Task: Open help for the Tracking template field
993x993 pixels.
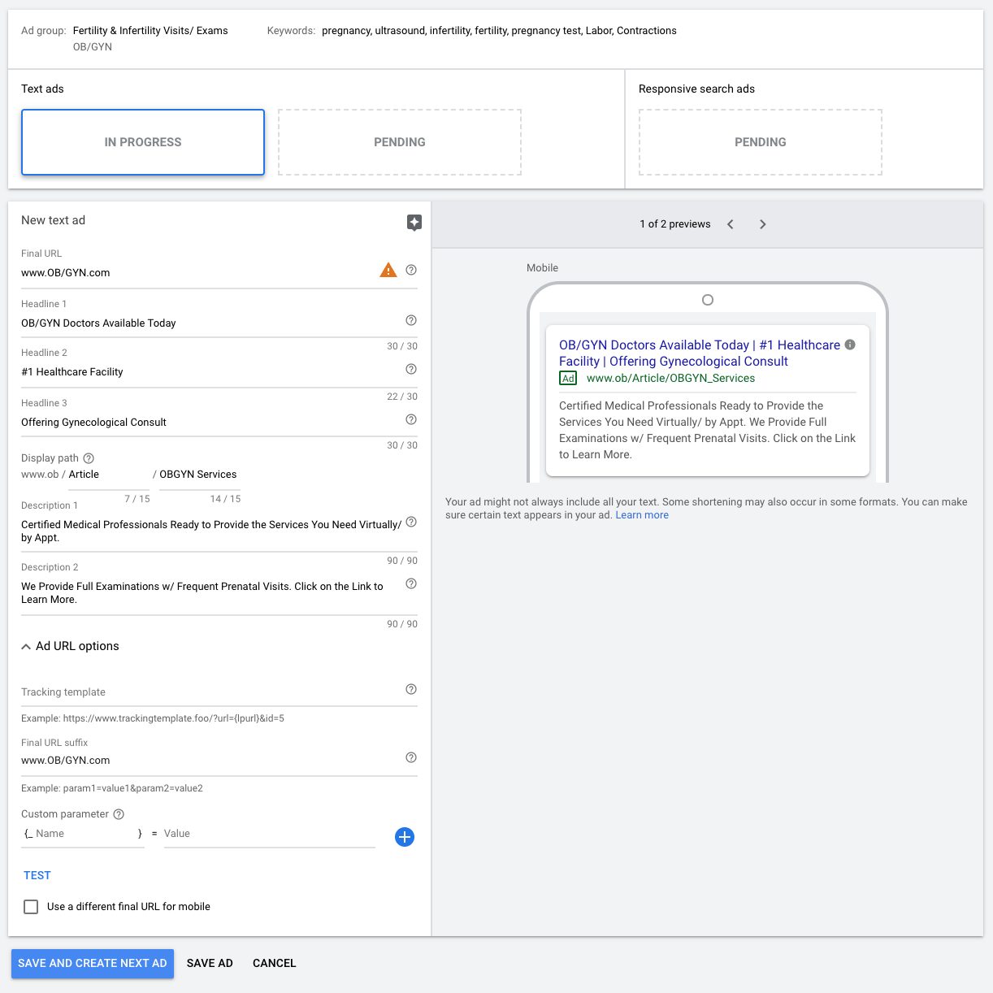Action: pyautogui.click(x=411, y=689)
